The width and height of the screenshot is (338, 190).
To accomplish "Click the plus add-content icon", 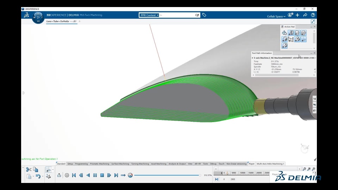I will tap(298, 15).
